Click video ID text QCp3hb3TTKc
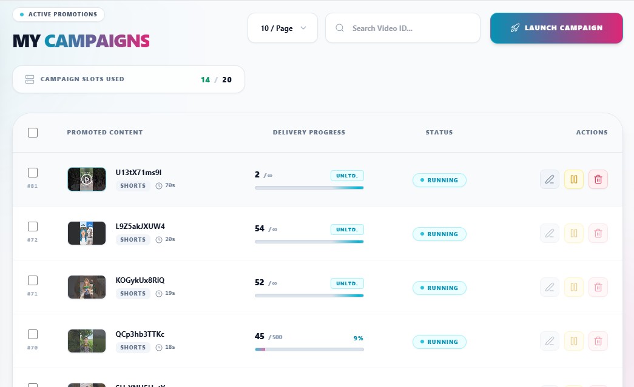 coord(140,334)
